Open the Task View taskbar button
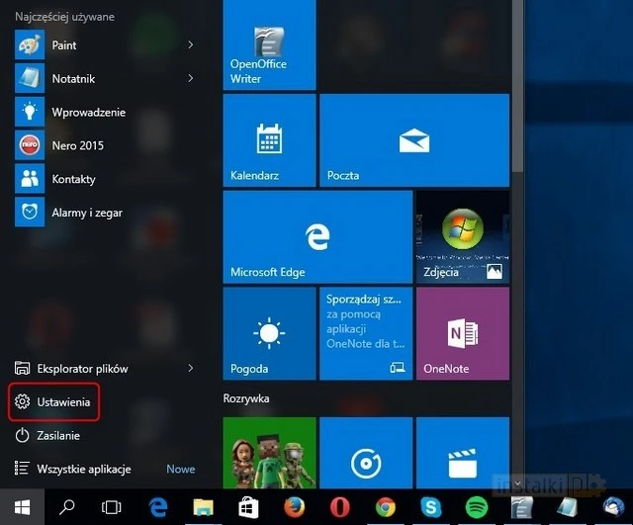 pyautogui.click(x=112, y=508)
